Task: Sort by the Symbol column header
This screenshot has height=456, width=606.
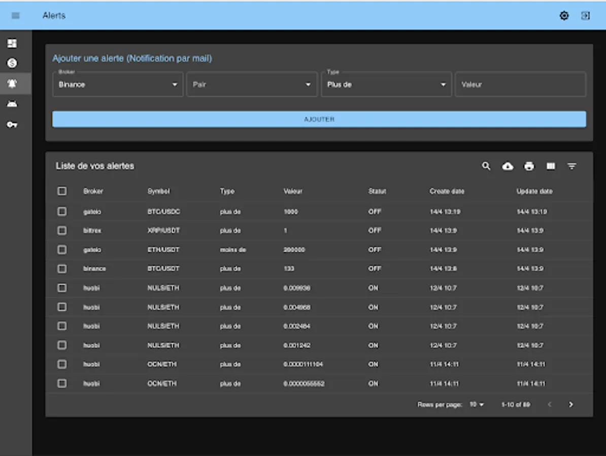Action: (158, 192)
